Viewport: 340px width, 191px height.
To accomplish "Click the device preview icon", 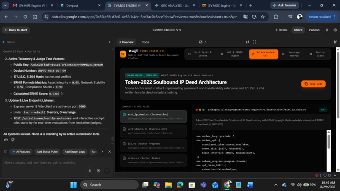I will coord(200,42).
